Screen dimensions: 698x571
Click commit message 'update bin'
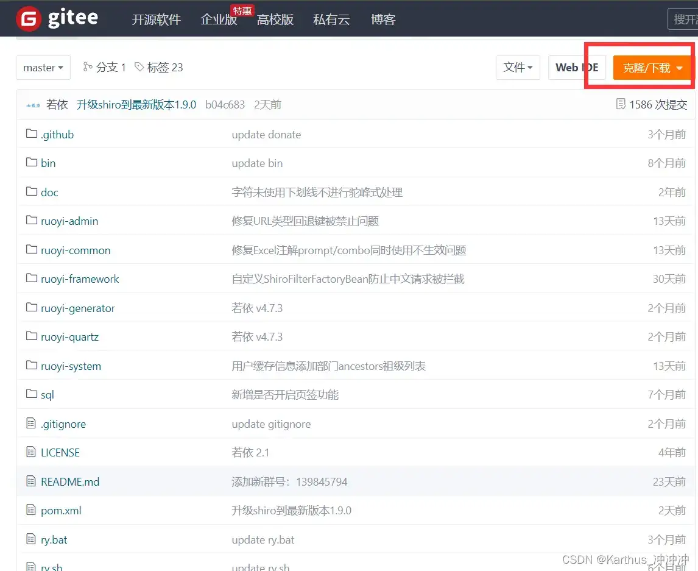click(x=257, y=163)
